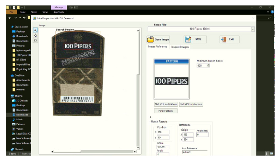The image size is (278, 159).
Task: Switch to the Inspect Images tab
Action: click(180, 47)
